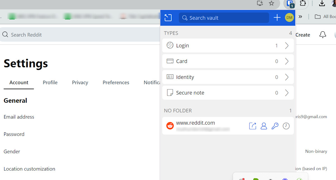Click the Bitwarden pop-out window icon

[168, 18]
